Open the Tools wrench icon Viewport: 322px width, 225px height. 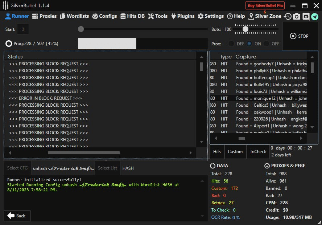(x=151, y=16)
